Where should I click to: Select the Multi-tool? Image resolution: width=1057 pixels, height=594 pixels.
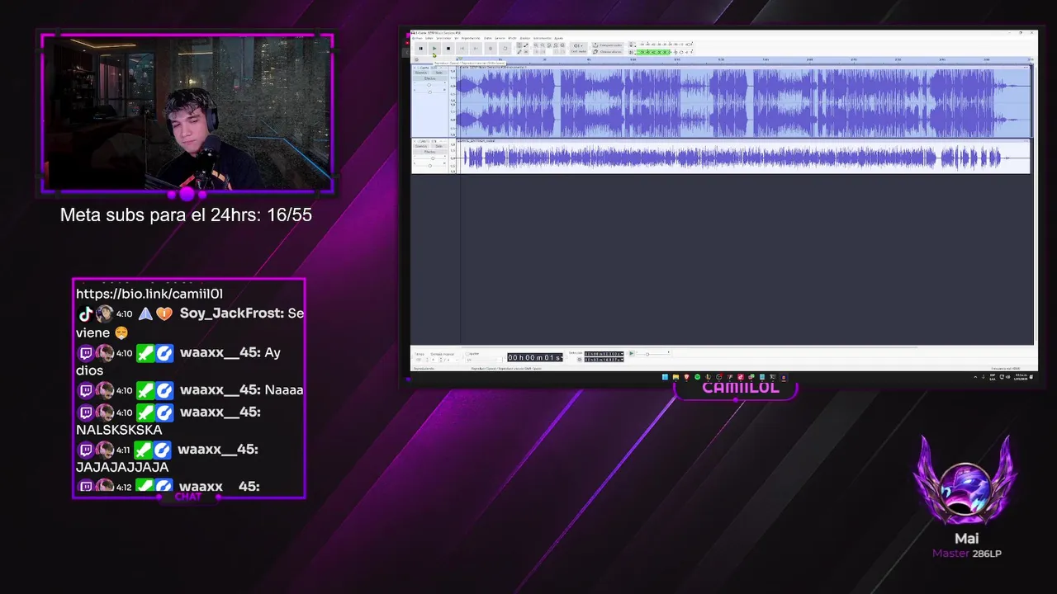[526, 52]
